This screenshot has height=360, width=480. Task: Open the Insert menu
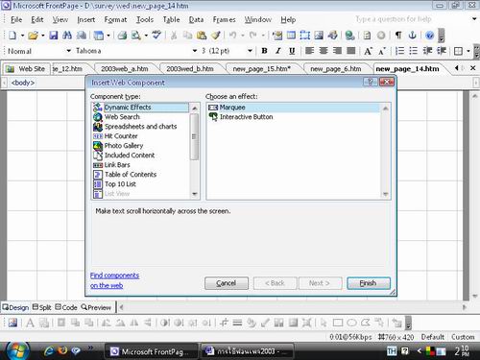[x=86, y=20]
